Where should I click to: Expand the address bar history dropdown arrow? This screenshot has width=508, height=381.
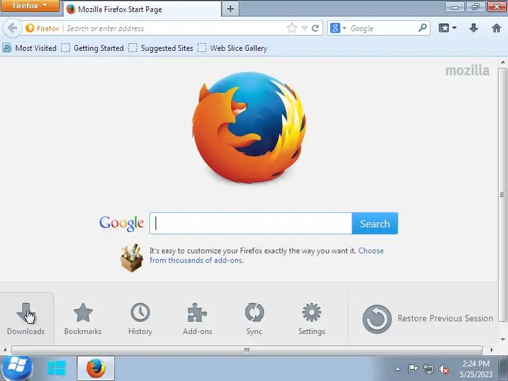point(304,29)
